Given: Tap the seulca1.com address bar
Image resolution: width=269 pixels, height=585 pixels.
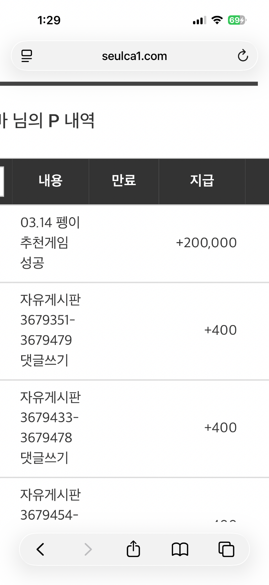Looking at the screenshot, I should click(x=134, y=56).
